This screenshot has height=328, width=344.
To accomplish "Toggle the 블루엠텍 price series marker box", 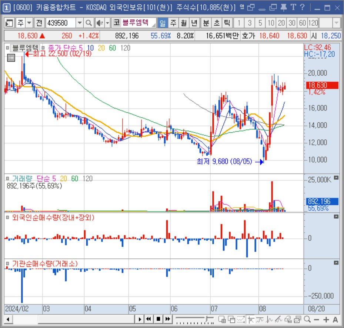I will tap(7, 47).
